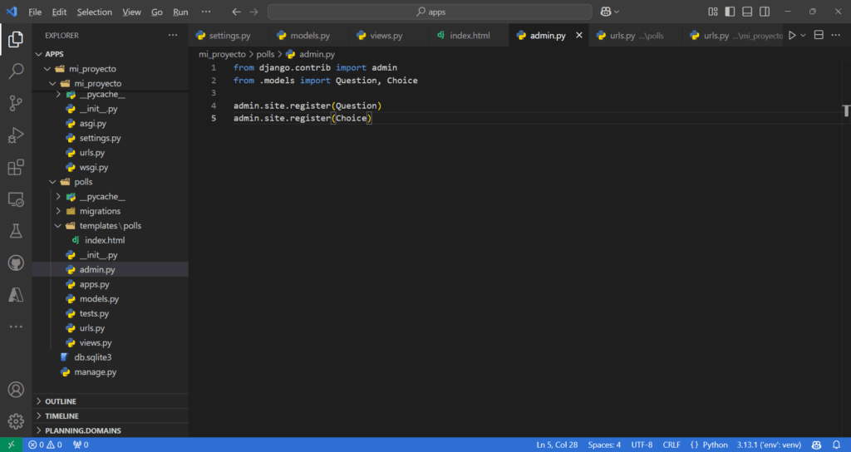Collapse the polls folder

[x=52, y=182]
